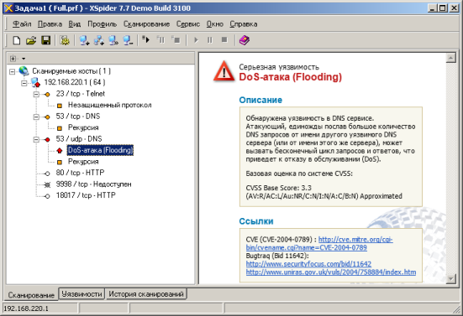This screenshot has width=463, height=316.
Task: Click the description pane scroll-up arrow
Action: click(450, 59)
